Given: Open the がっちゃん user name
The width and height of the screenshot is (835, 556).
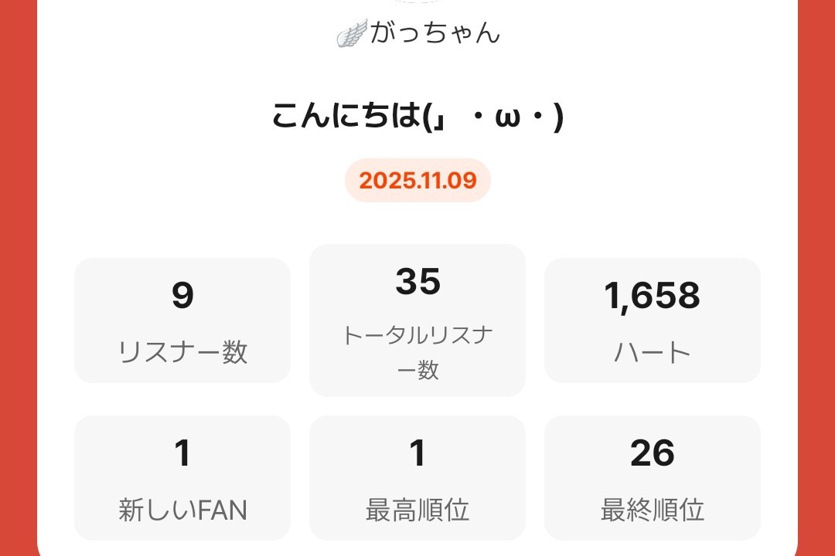Looking at the screenshot, I should pyautogui.click(x=435, y=33).
